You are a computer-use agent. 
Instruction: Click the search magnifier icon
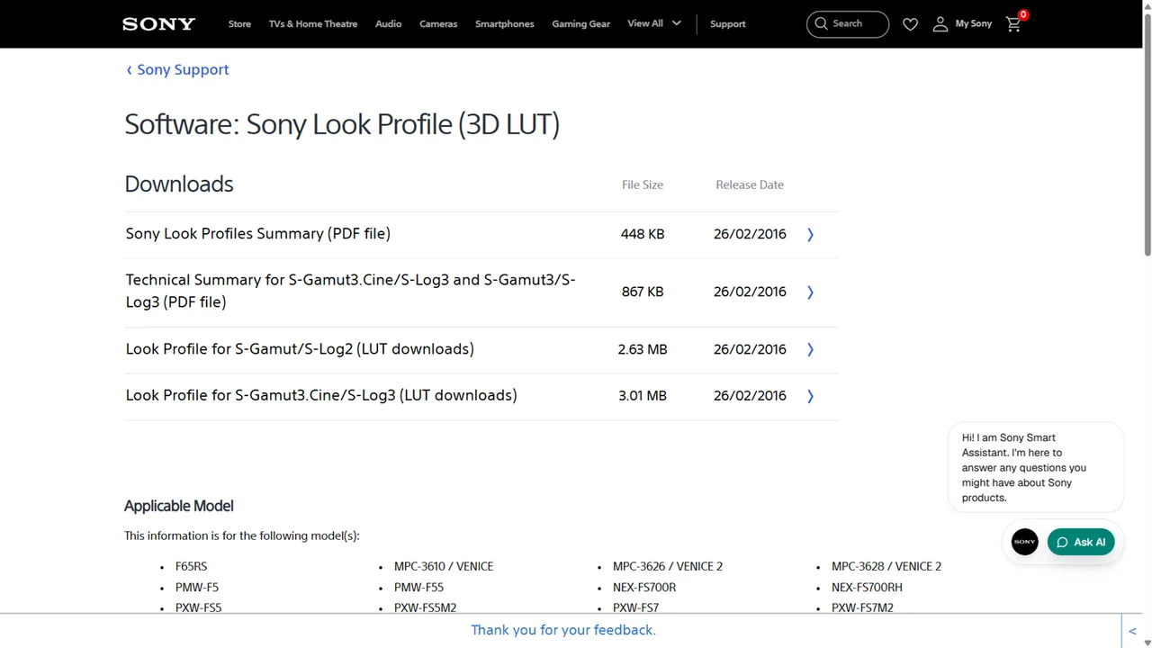tap(821, 24)
